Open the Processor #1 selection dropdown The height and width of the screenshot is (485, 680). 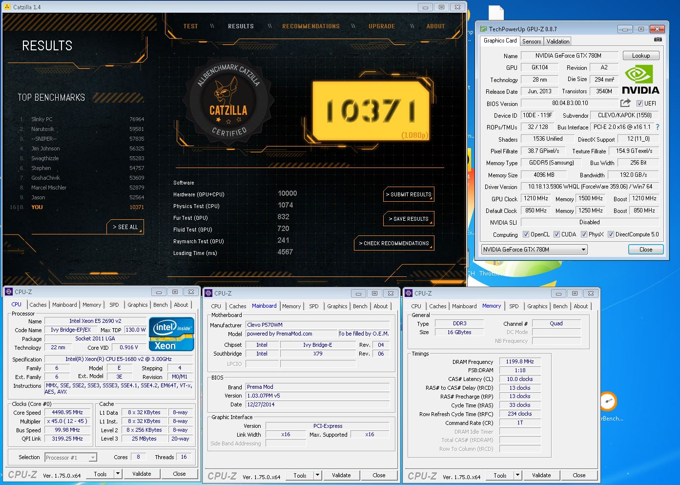coord(71,457)
